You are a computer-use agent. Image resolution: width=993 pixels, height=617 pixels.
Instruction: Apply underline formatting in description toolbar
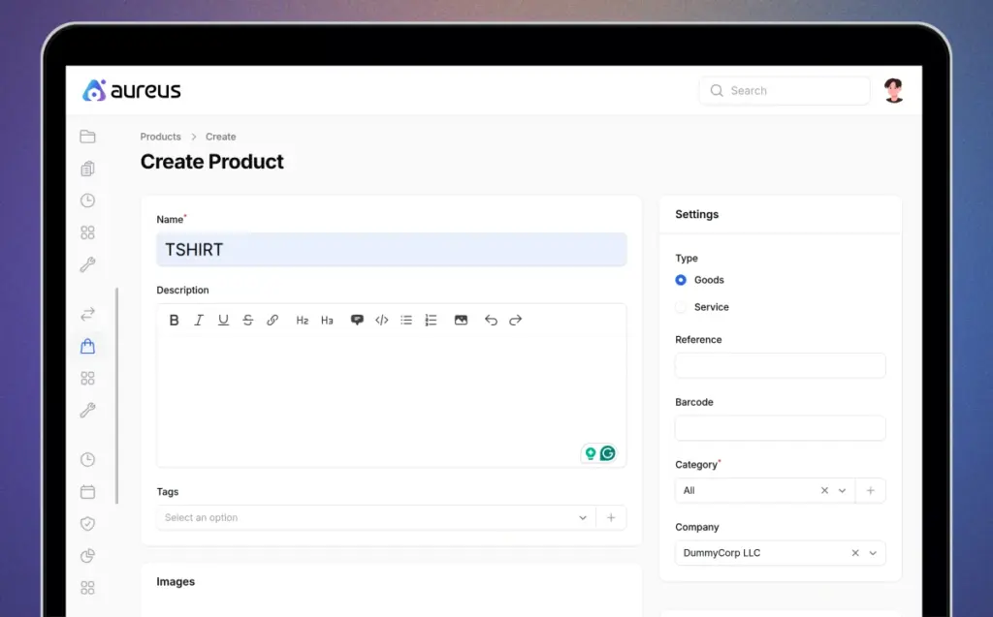223,321
